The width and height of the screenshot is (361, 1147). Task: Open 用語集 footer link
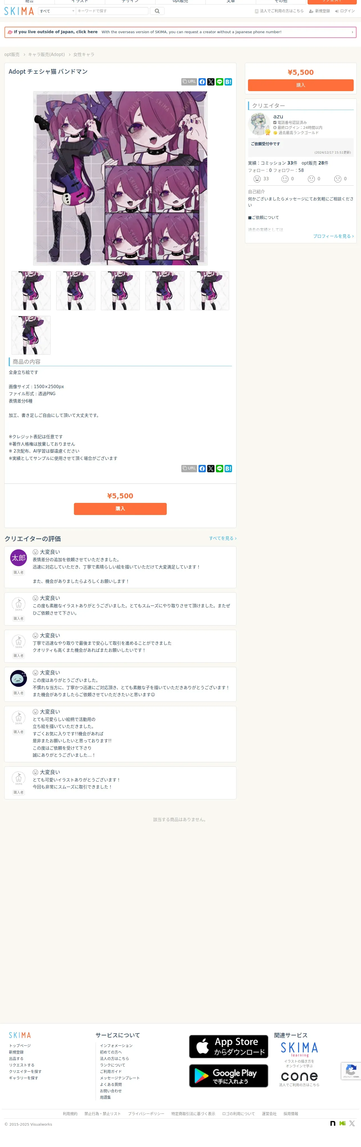(x=105, y=1097)
